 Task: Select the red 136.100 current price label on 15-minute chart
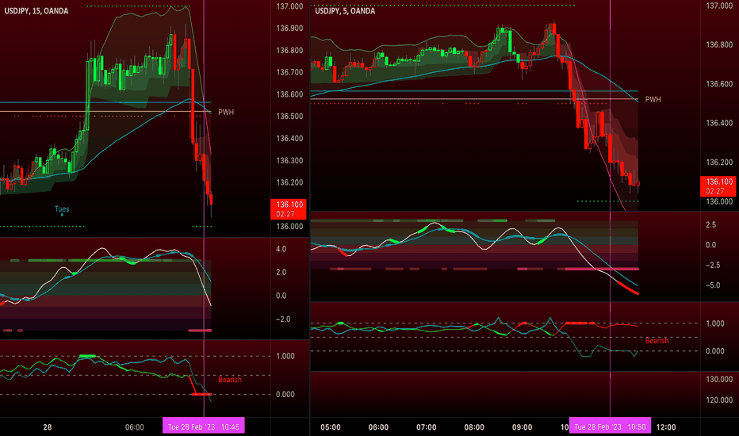(289, 208)
